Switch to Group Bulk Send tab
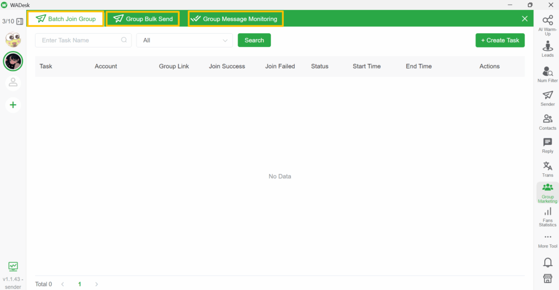 (x=143, y=19)
